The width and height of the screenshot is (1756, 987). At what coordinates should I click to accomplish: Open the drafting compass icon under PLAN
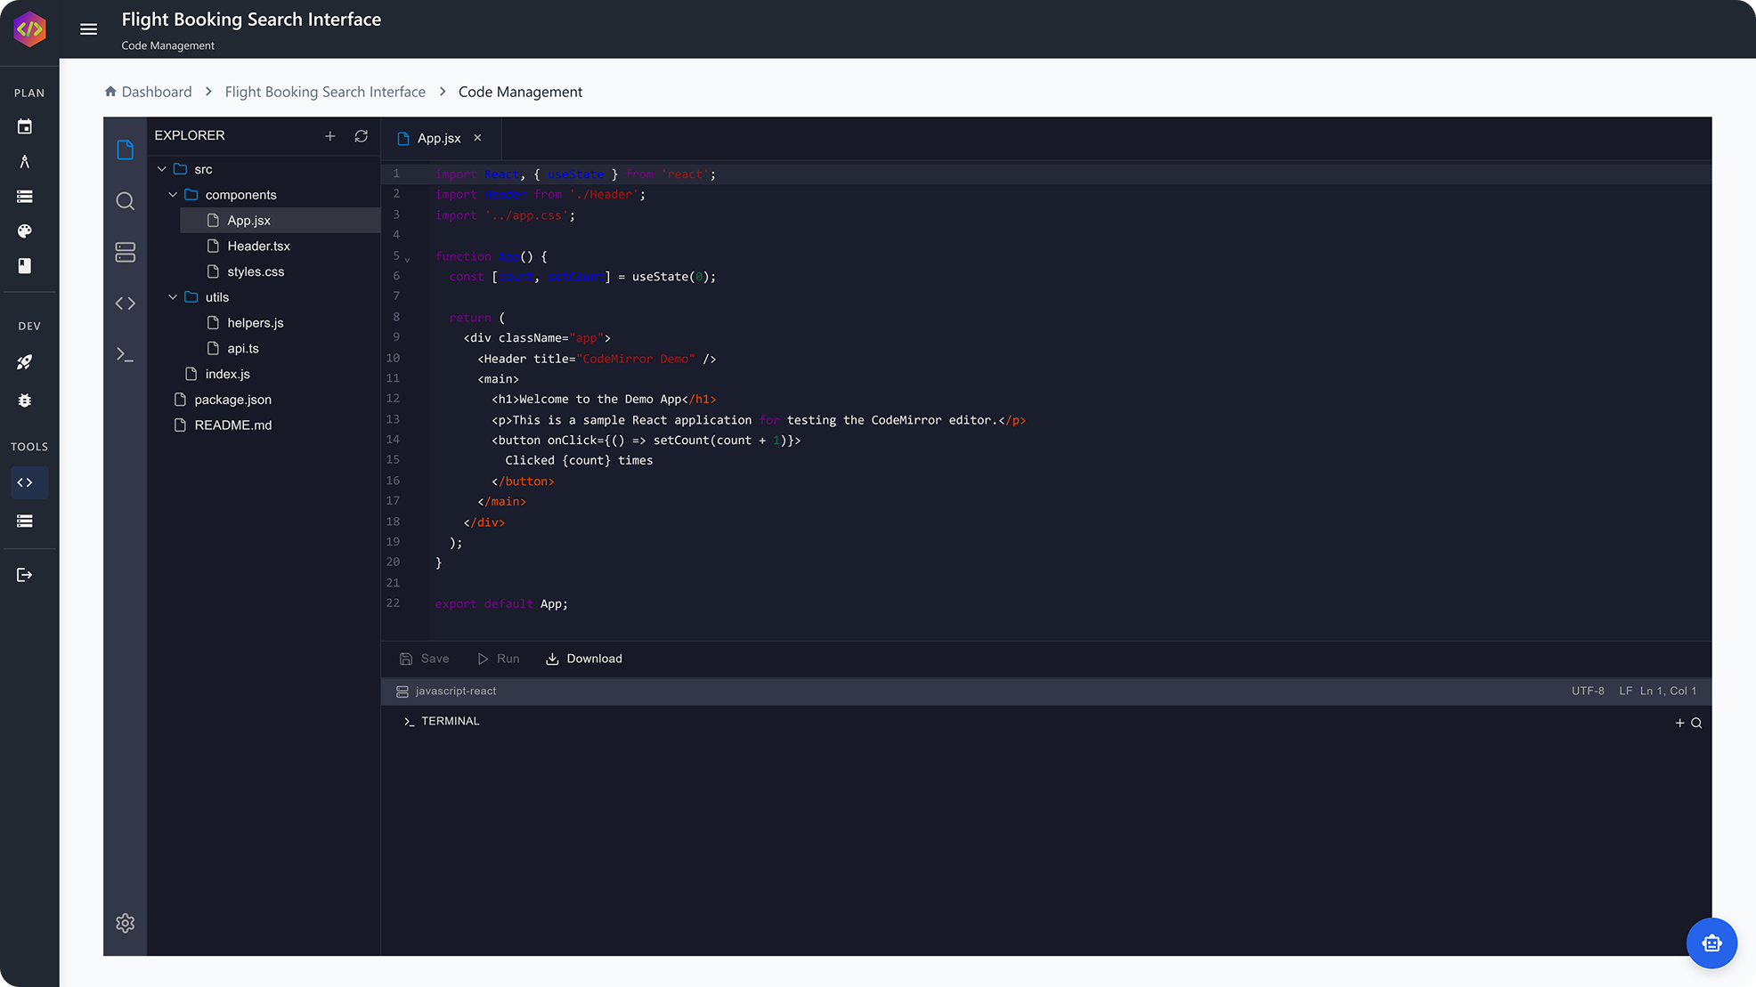click(x=25, y=161)
